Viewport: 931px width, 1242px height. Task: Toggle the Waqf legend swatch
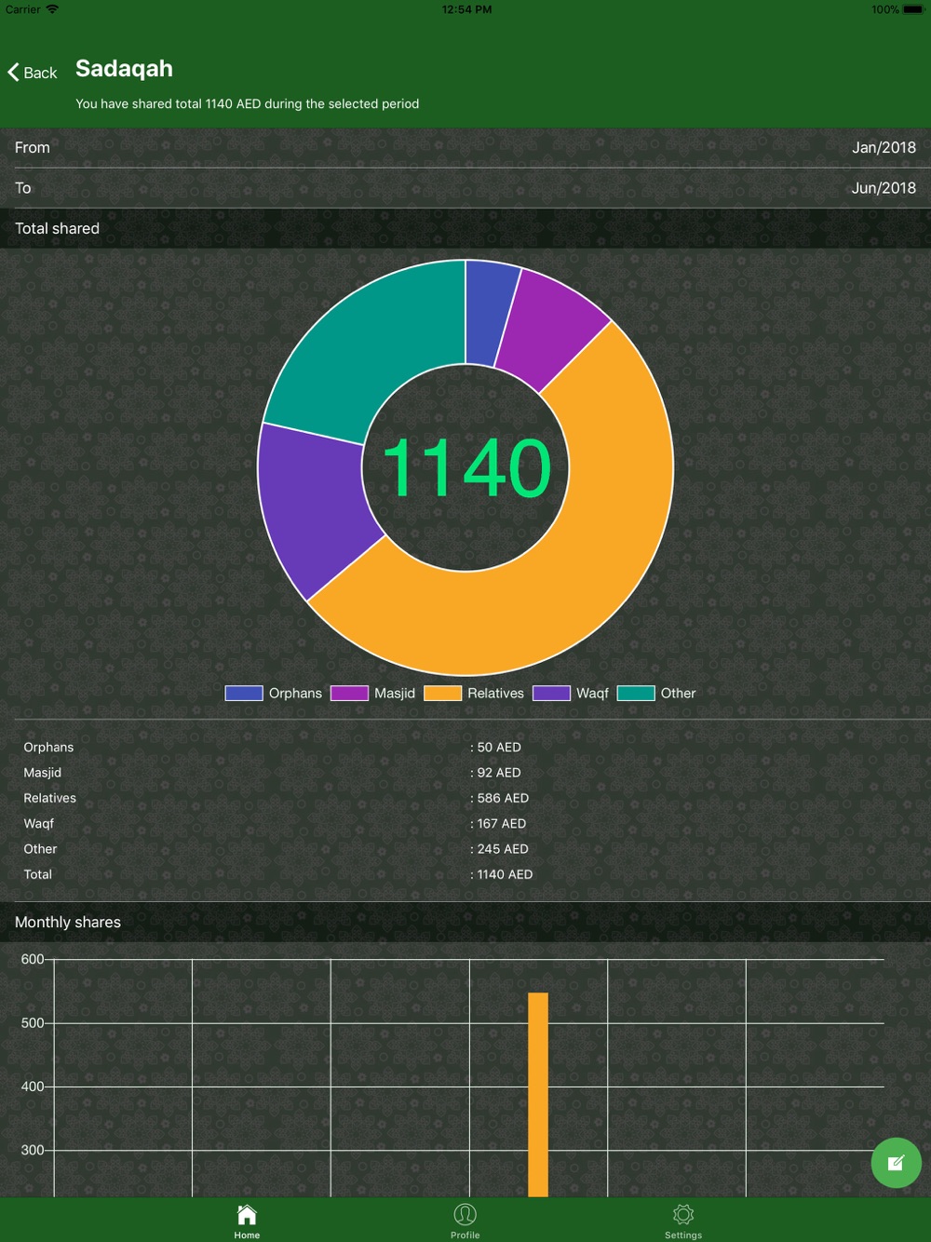pyautogui.click(x=551, y=693)
